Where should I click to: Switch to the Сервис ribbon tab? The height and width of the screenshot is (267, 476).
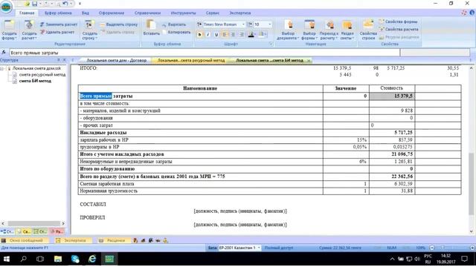click(x=213, y=13)
